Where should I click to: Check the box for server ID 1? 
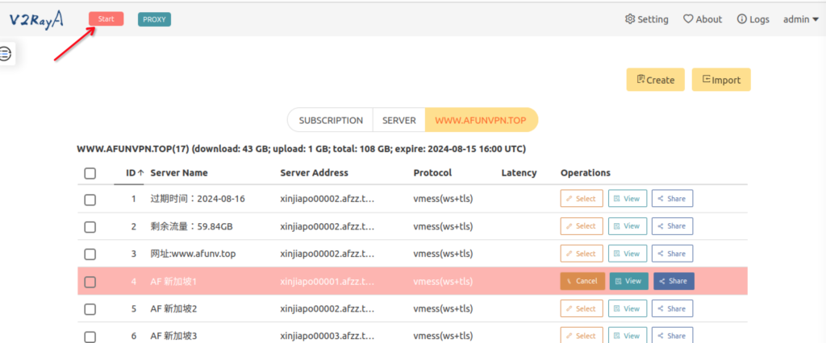90,199
